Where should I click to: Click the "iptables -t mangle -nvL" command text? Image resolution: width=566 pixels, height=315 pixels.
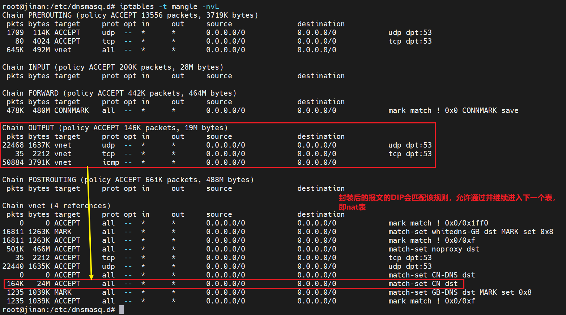[169, 6]
